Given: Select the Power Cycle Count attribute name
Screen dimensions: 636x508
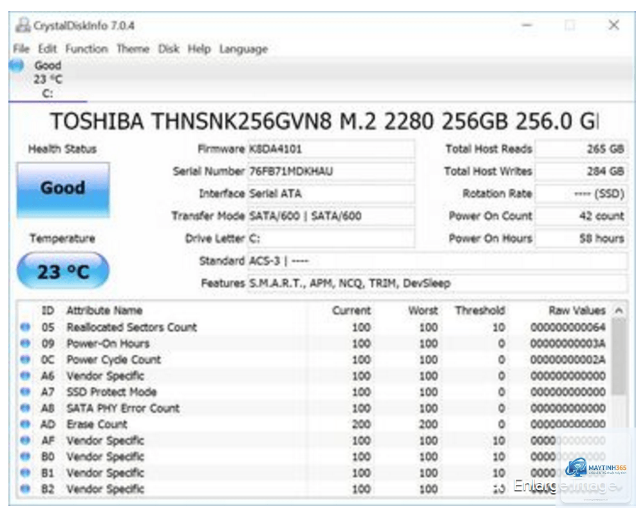Looking at the screenshot, I should (x=113, y=360).
